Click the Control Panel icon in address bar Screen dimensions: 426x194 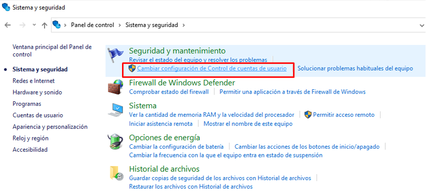click(x=57, y=25)
